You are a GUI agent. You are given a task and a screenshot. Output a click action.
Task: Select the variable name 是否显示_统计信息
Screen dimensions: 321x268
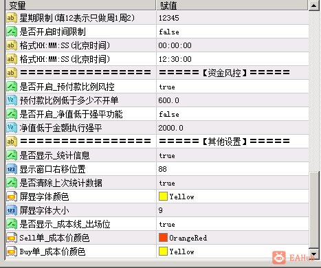tap(54, 155)
